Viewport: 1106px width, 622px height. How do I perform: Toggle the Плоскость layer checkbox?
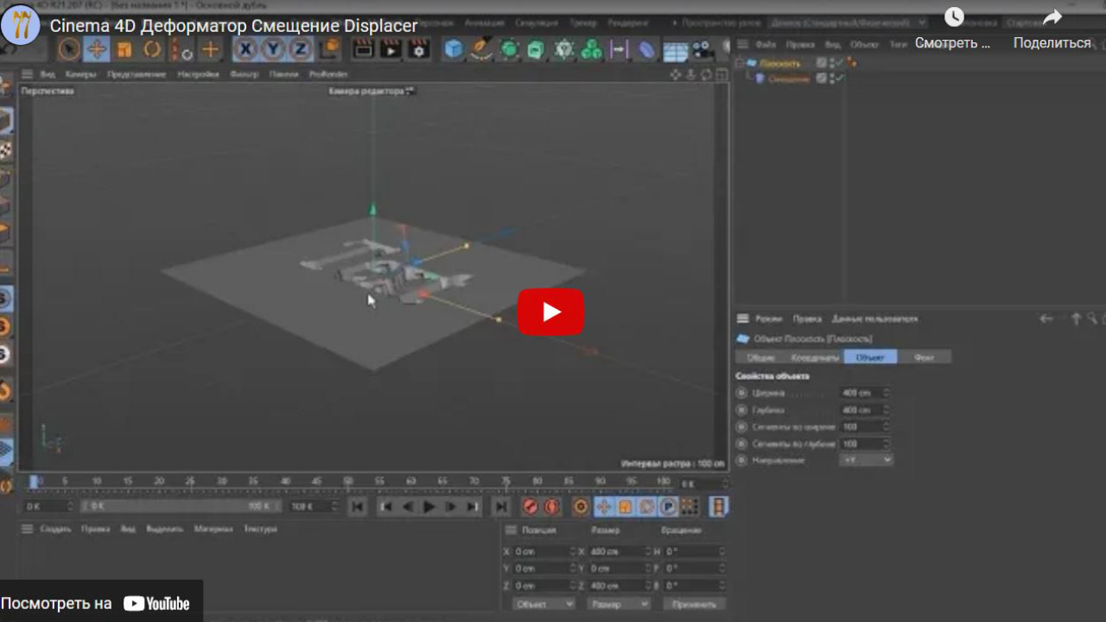point(822,63)
